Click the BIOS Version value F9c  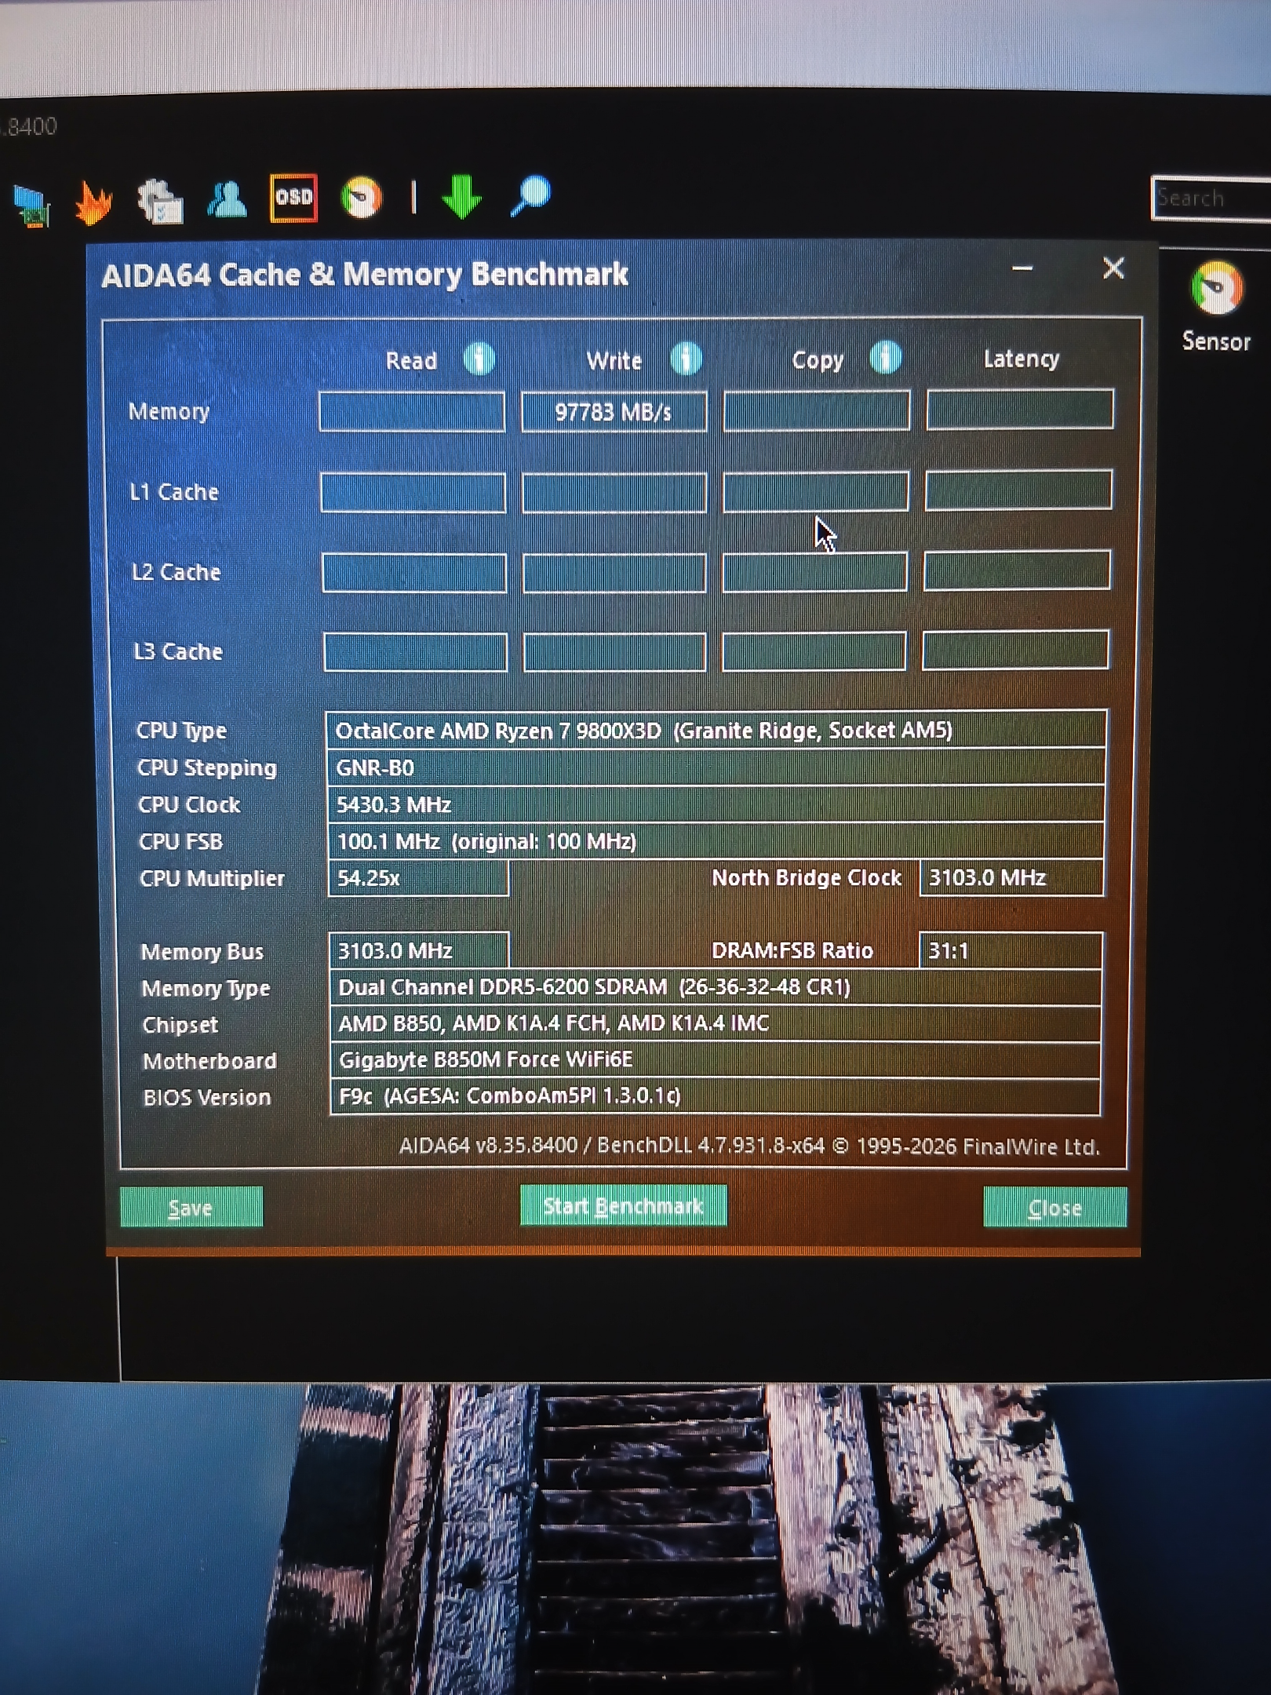tap(716, 1096)
